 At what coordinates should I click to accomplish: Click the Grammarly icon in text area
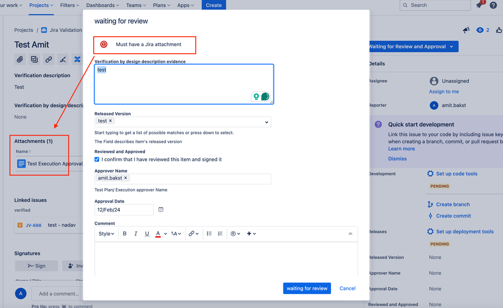[265, 96]
